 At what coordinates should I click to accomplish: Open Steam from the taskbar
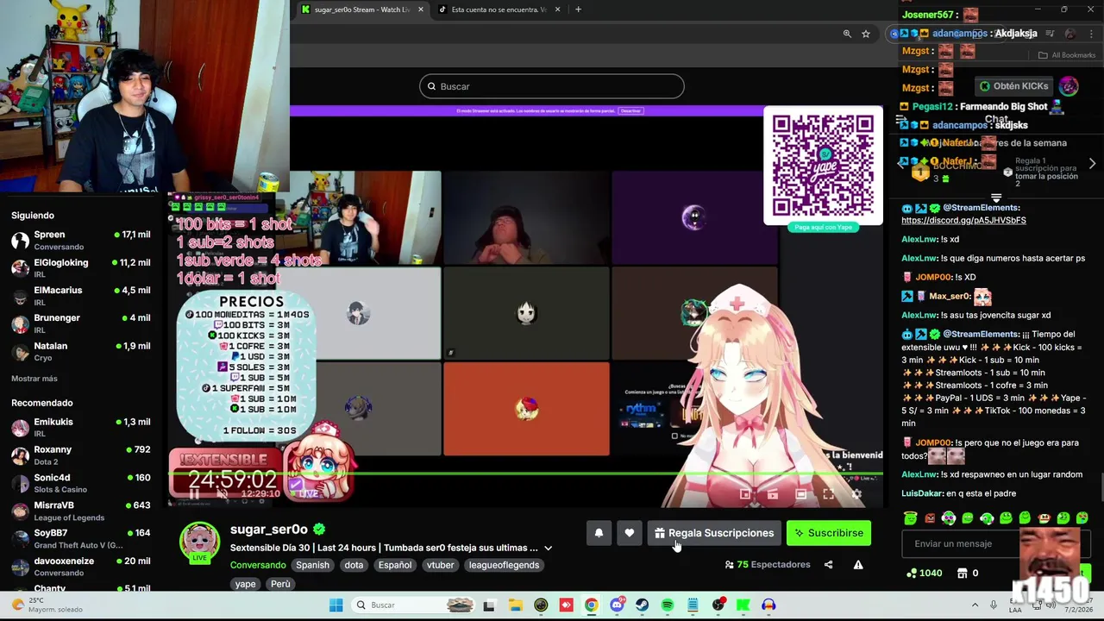[x=642, y=605]
